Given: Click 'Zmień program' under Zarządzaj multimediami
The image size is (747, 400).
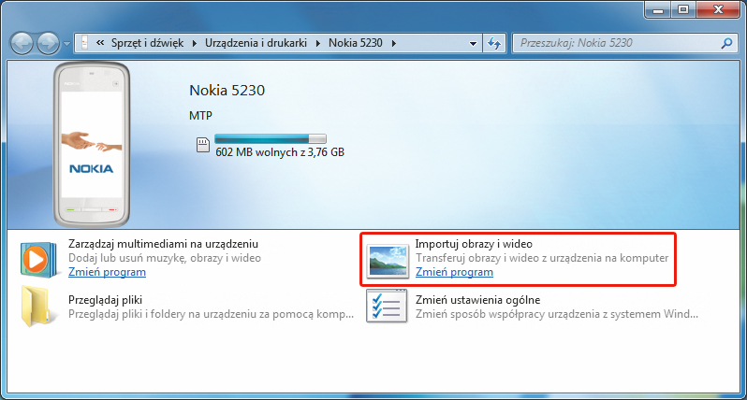Looking at the screenshot, I should (x=107, y=272).
